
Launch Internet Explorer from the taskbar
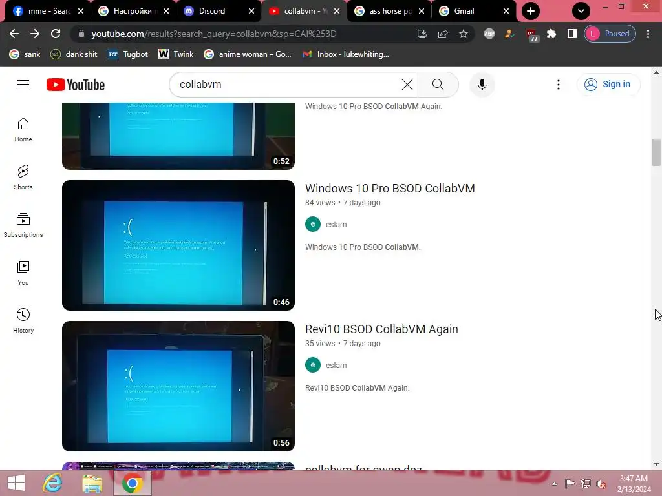(x=53, y=483)
